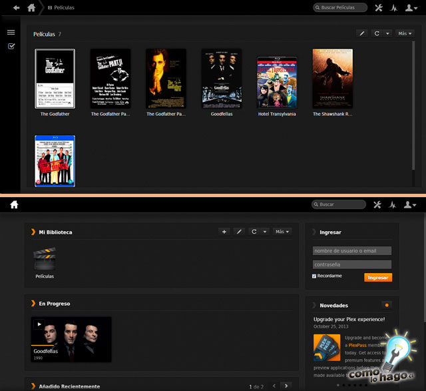Open the activity status icon in the Películas top bar
The image size is (426, 391).
pos(393,8)
